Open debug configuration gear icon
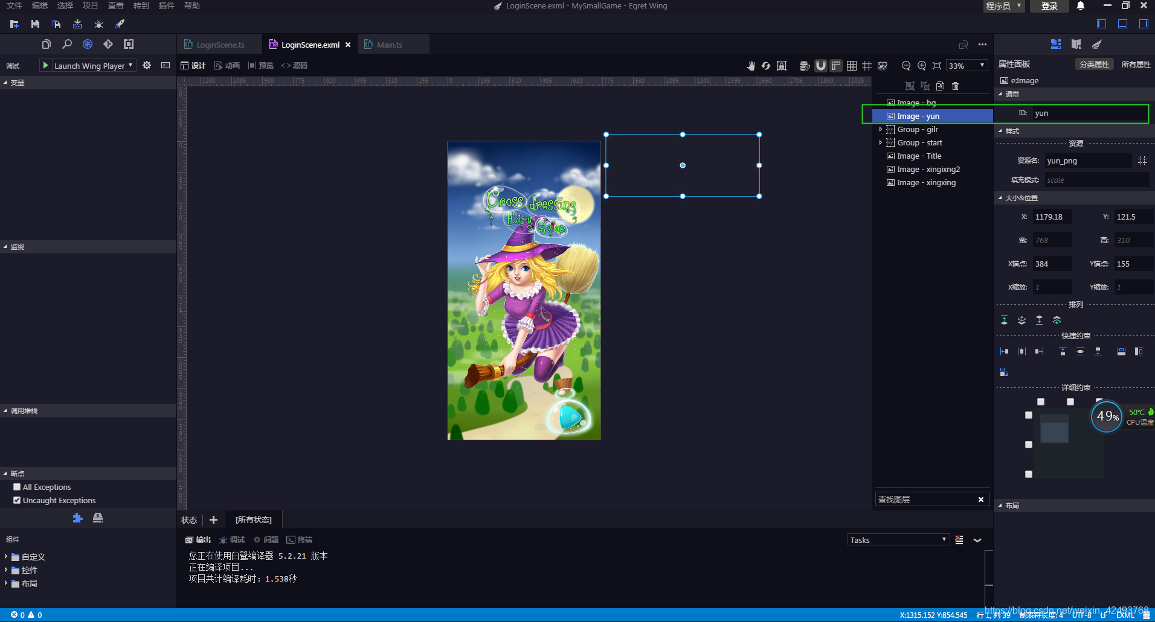1155x622 pixels. coord(147,65)
